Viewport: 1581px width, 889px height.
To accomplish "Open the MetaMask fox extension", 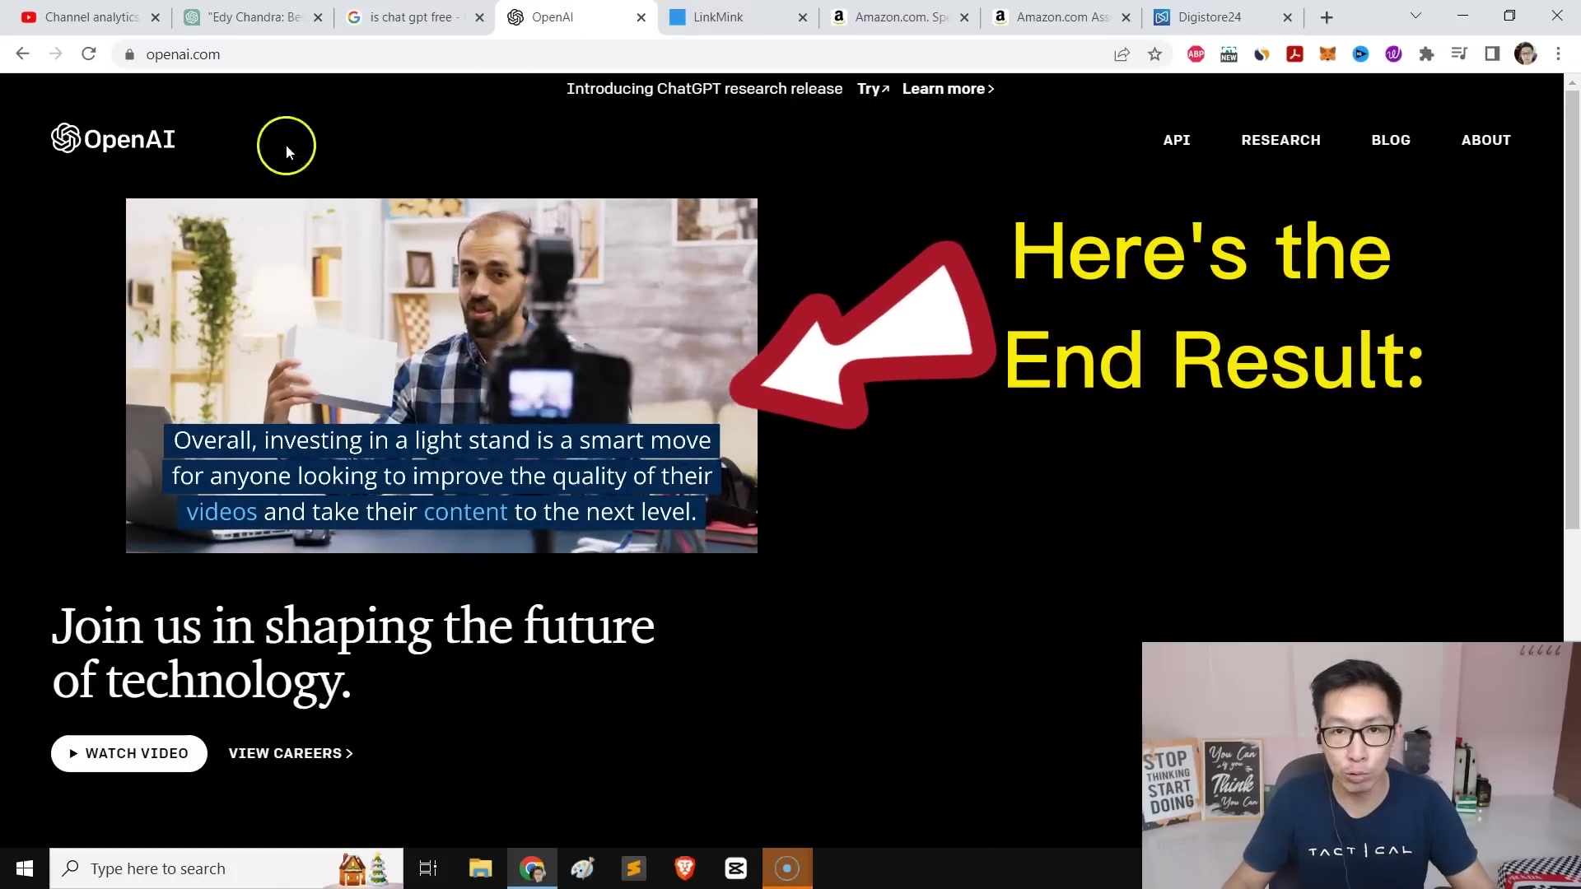I will point(1327,54).
